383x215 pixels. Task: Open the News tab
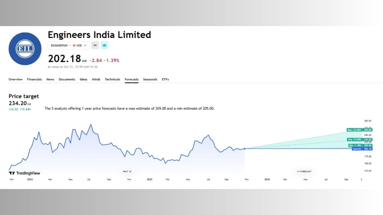[x=50, y=79]
